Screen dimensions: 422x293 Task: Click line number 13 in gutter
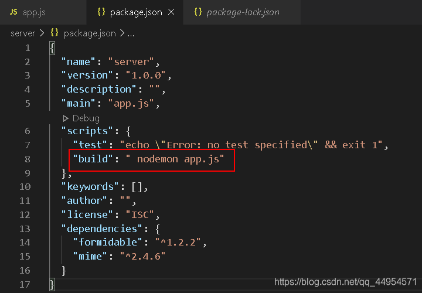click(25, 229)
